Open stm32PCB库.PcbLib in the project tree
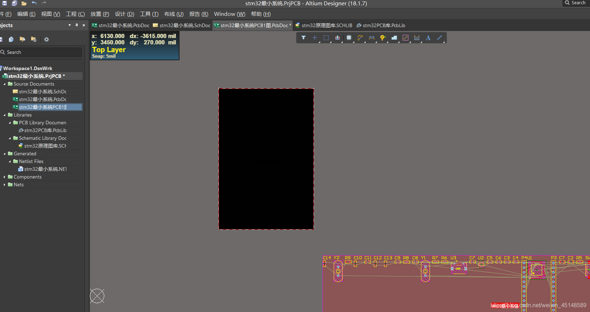590x312 pixels. (45, 130)
